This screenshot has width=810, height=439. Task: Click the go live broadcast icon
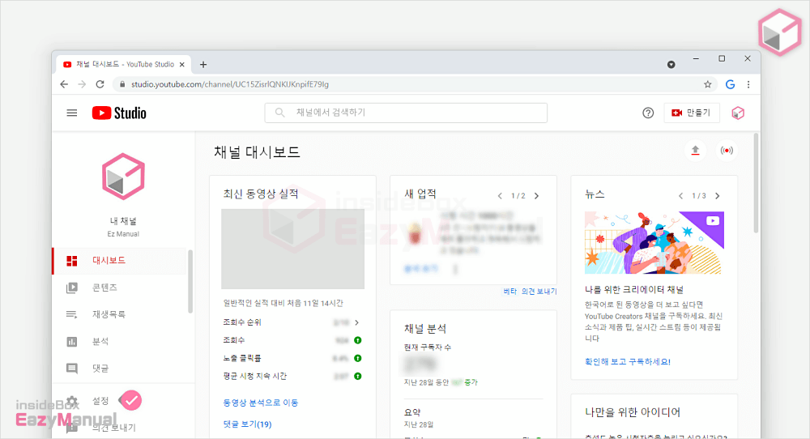(727, 151)
